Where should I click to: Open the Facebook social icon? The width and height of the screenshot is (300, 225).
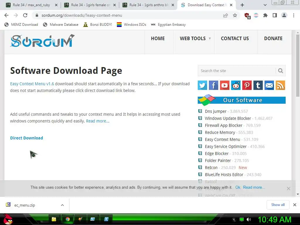pyautogui.click(x=213, y=85)
